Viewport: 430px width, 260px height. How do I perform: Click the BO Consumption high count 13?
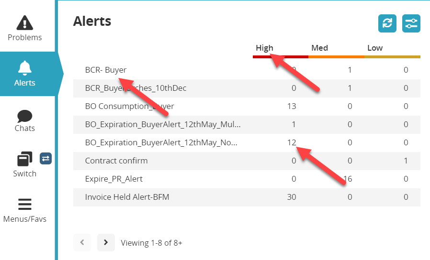pyautogui.click(x=291, y=106)
